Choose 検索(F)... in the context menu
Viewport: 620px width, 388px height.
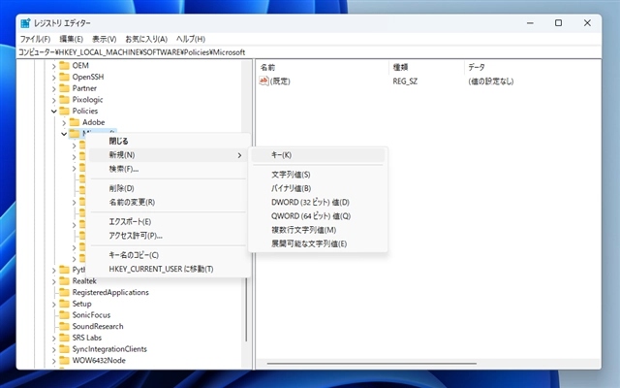pos(168,169)
